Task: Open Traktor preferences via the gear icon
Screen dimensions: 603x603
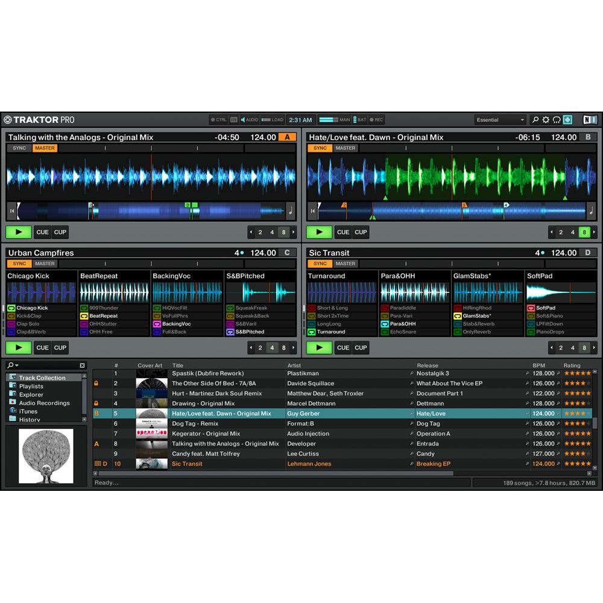Action: pos(545,119)
